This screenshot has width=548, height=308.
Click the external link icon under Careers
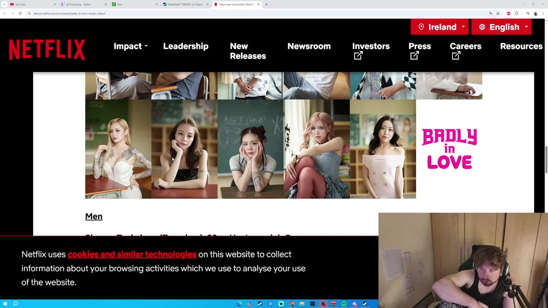(456, 56)
